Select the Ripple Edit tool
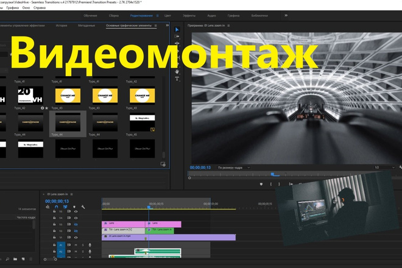Image resolution: width=402 pixels, height=268 pixels. [x=177, y=44]
